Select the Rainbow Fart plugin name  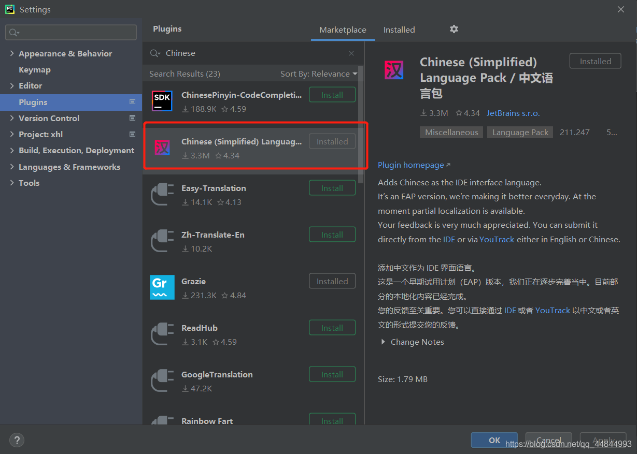click(x=207, y=421)
